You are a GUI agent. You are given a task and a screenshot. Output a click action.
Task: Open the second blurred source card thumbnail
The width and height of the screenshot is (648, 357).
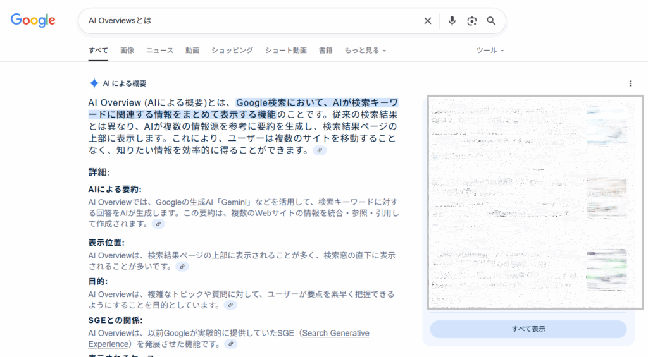(607, 197)
